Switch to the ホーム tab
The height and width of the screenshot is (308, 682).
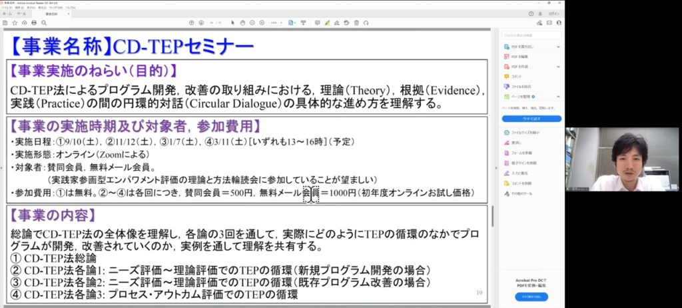click(x=8, y=13)
